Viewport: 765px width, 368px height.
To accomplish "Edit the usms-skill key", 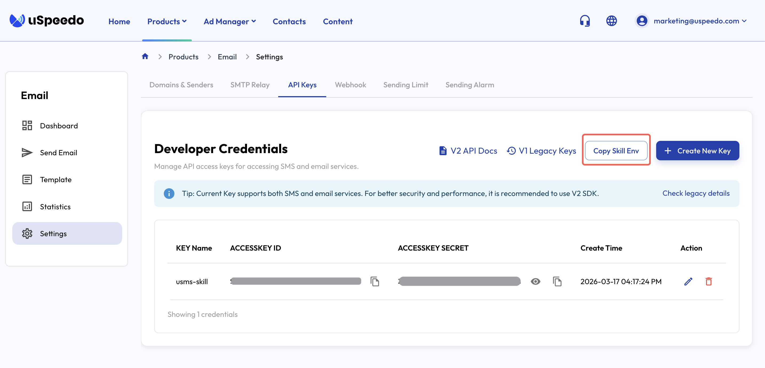I will (688, 281).
